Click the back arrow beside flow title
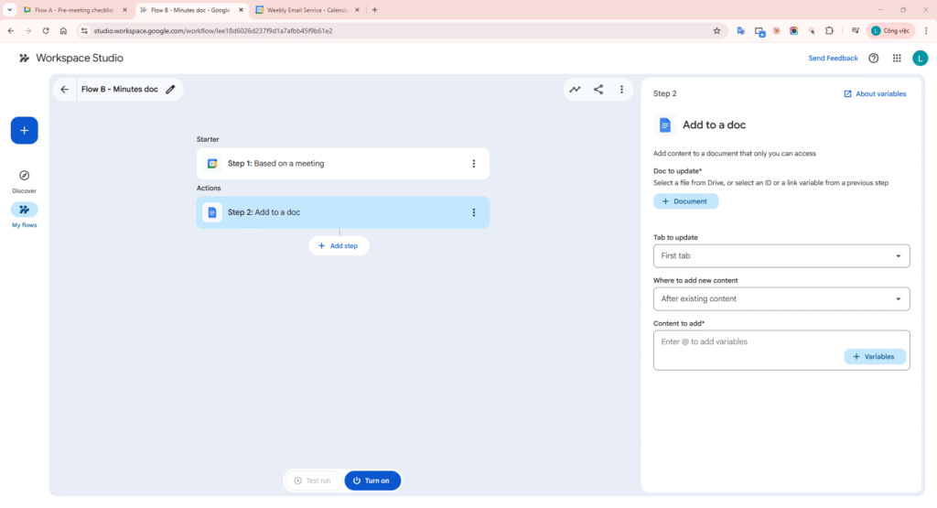This screenshot has width=937, height=508. click(64, 90)
